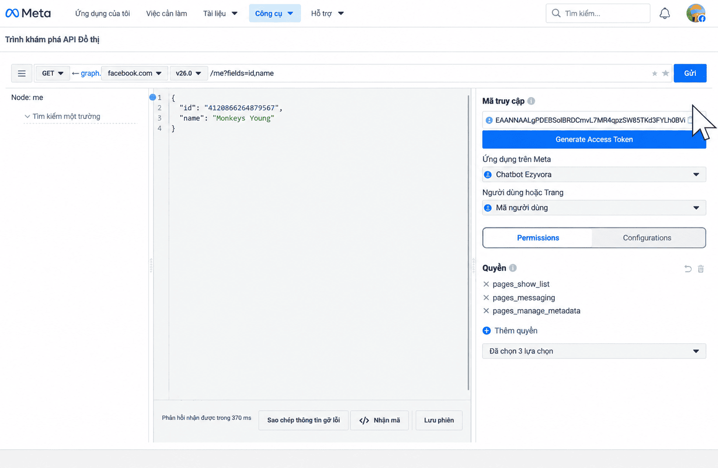Remove the pages_messaging permission
This screenshot has width=718, height=468.
point(486,298)
